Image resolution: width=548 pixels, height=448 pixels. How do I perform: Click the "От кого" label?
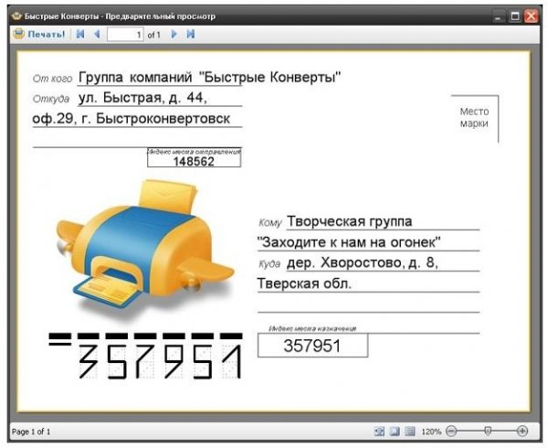[52, 79]
